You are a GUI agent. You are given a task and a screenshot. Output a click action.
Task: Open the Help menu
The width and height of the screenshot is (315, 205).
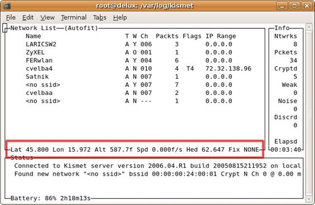click(120, 18)
